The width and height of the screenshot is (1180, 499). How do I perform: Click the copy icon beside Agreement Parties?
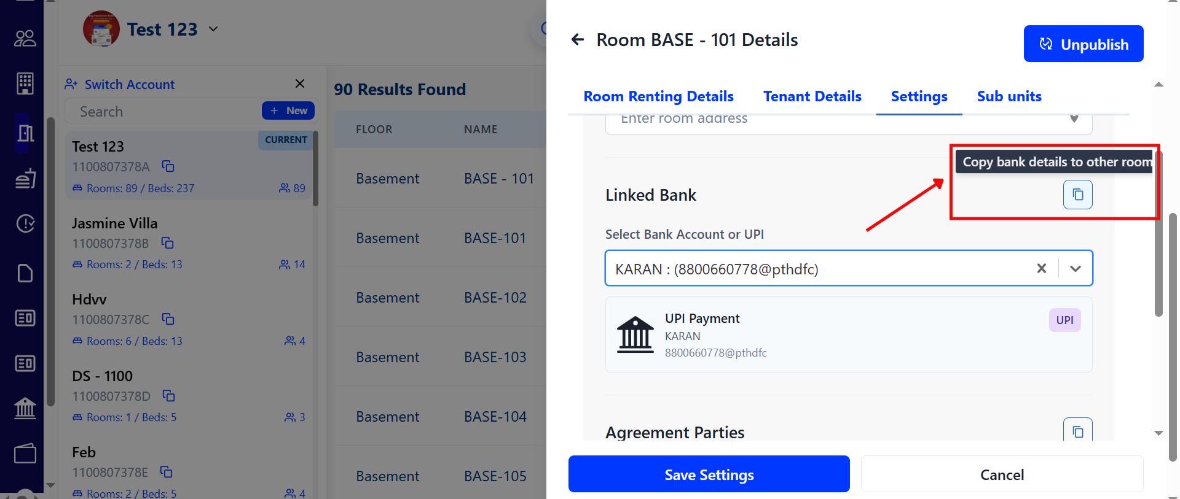[1077, 431]
